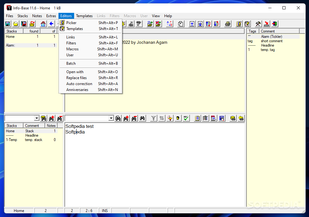Select the 'Alarm:' row in found list

(x=31, y=45)
